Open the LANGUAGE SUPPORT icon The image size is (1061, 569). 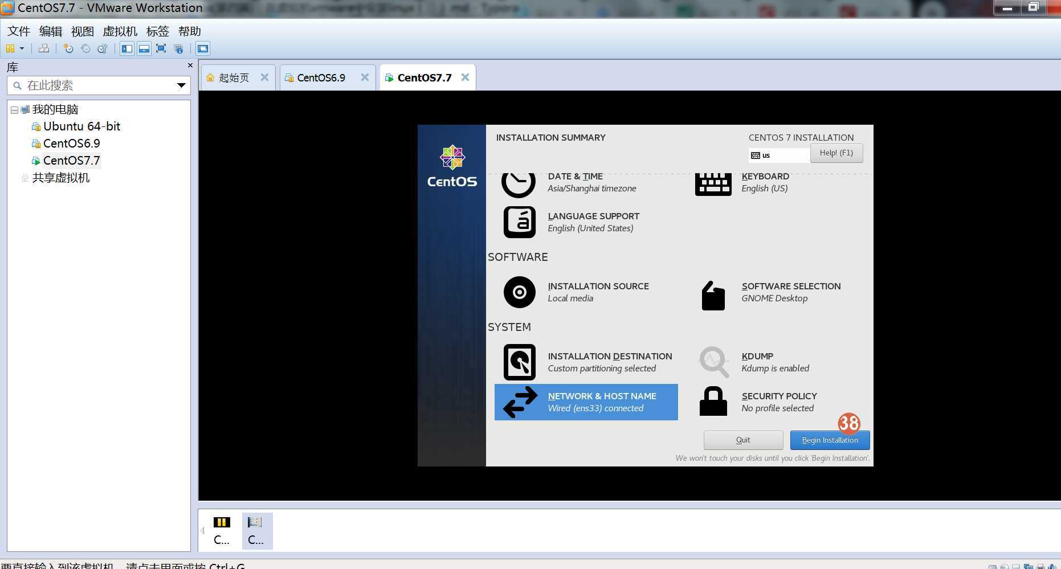pyautogui.click(x=520, y=222)
